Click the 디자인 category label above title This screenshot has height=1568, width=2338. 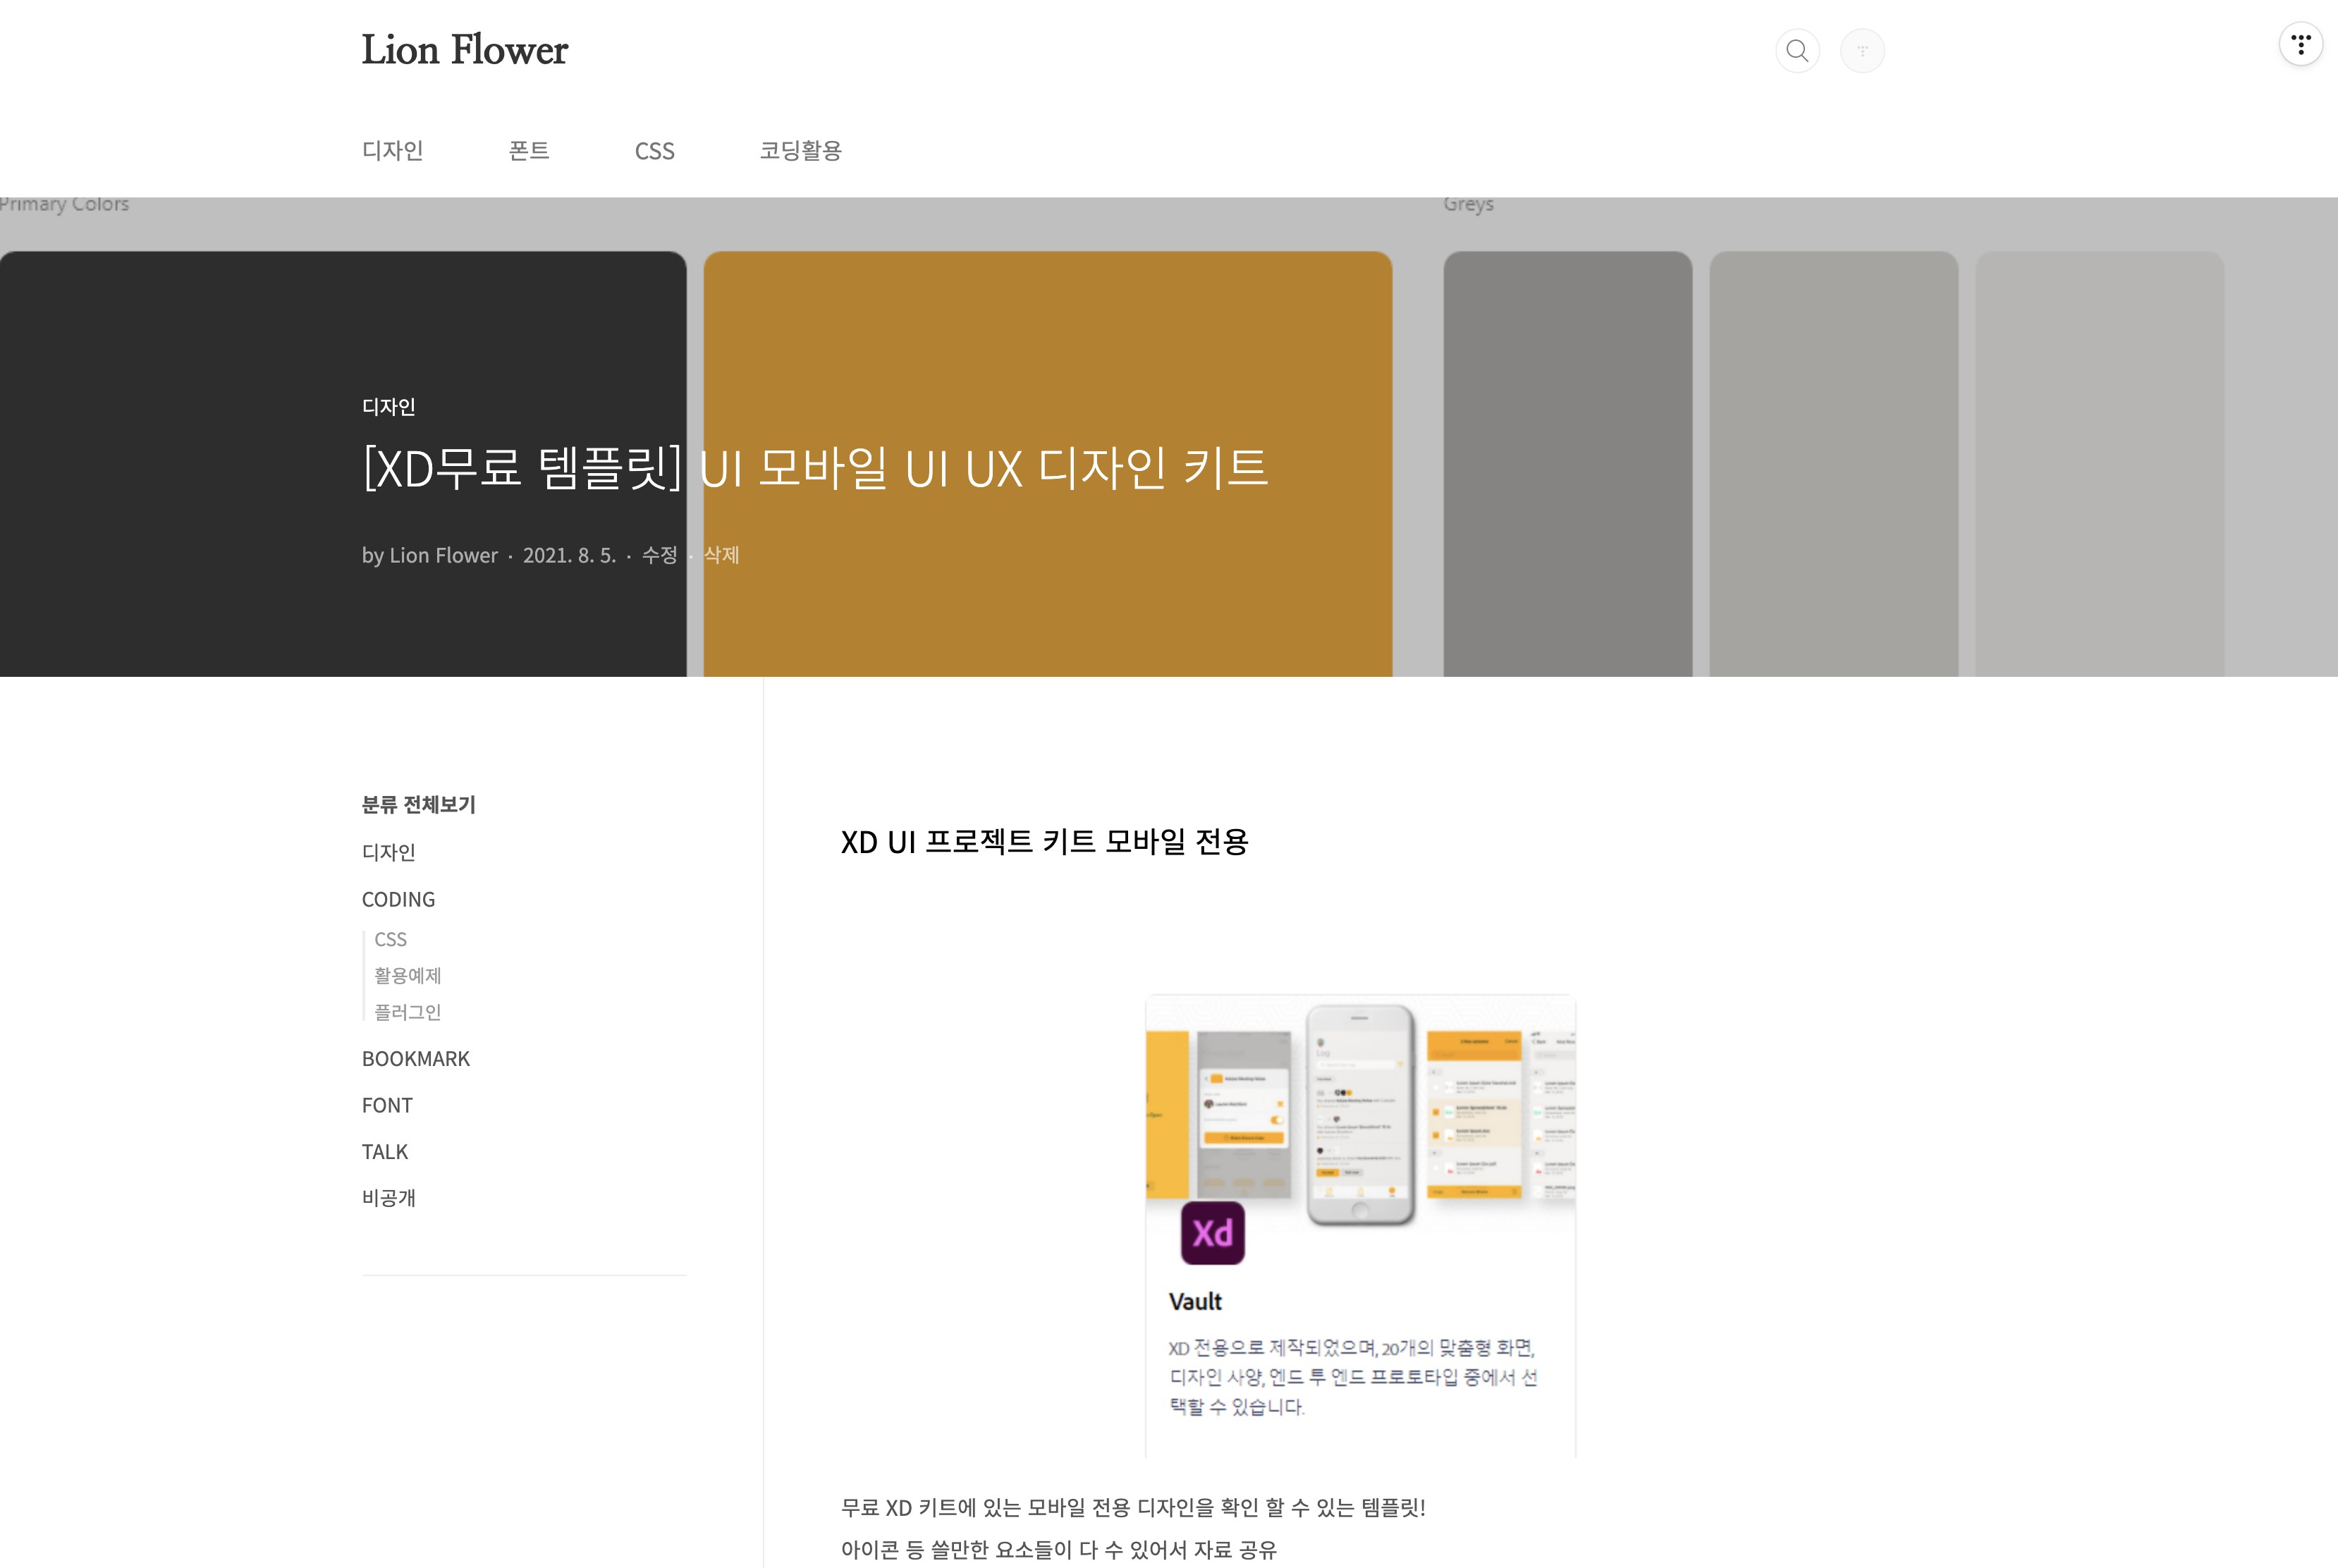click(388, 407)
